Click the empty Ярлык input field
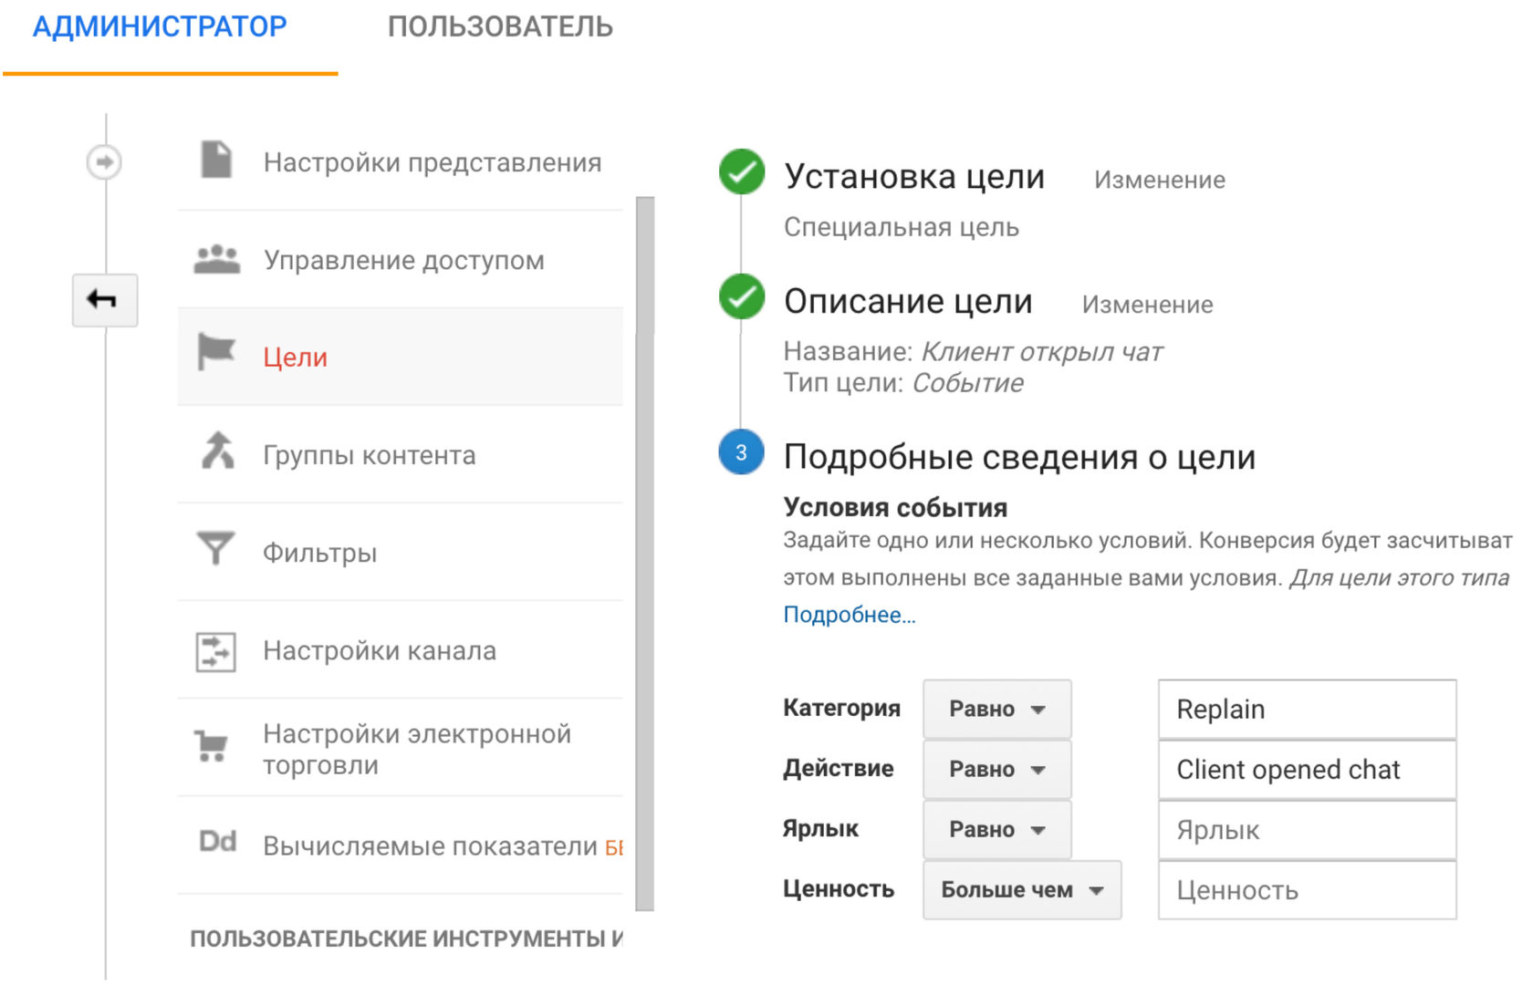This screenshot has height=985, width=1533. click(1307, 829)
